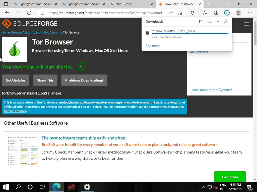257x192 pixels.
Task: Toggle the Downloads toolbar button
Action: 227,13
